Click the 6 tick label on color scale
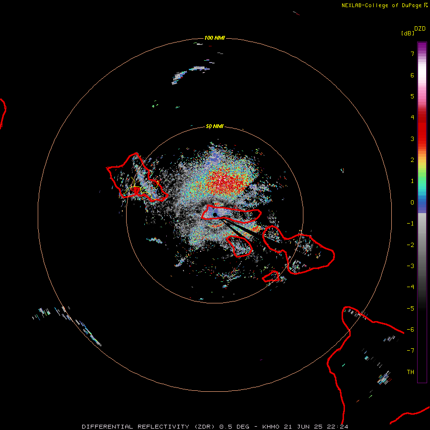Screen dimensions: 430x430 click(412, 75)
